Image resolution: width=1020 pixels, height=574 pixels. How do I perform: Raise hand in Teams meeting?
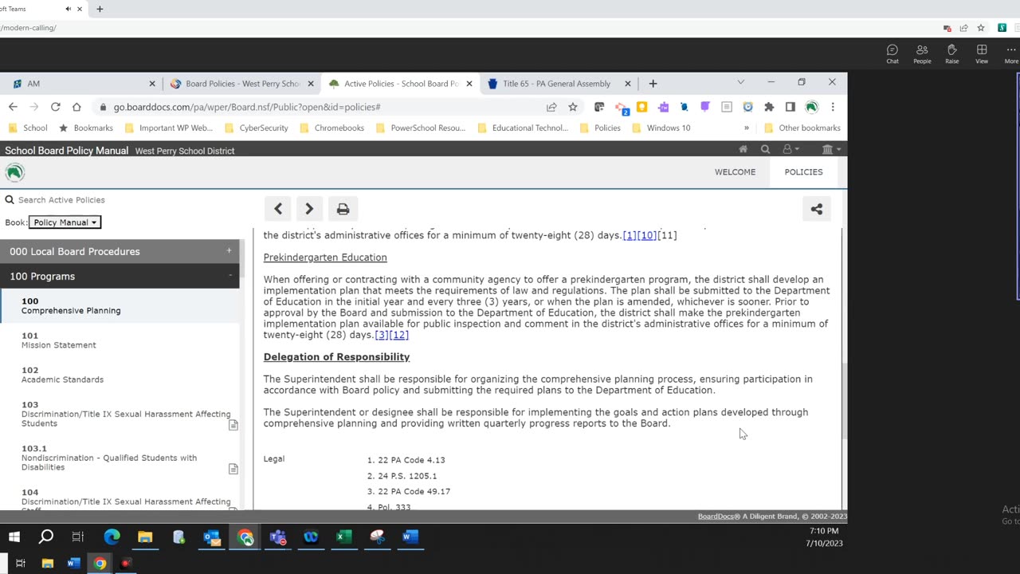(951, 53)
